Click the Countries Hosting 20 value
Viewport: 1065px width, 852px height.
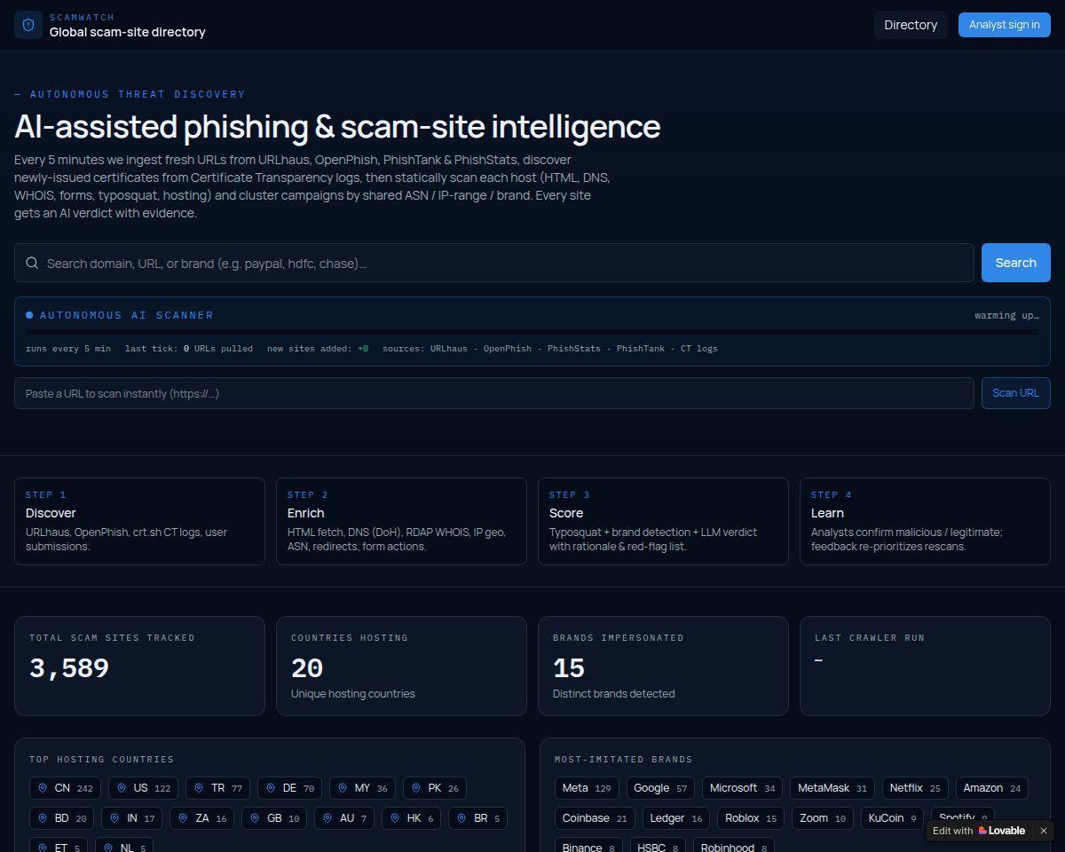(307, 668)
